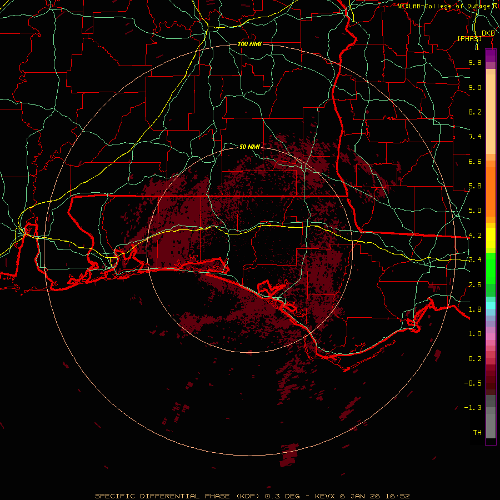The height and width of the screenshot is (500, 500).
Task: Click the SPECIFIC DIFFERENTIAL PHASE (KDP) caption
Action: (178, 496)
